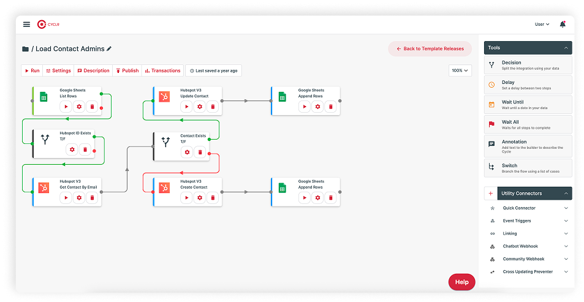The width and height of the screenshot is (584, 302).
Task: Open settings for Hubspot Update Contact step
Action: click(x=200, y=107)
